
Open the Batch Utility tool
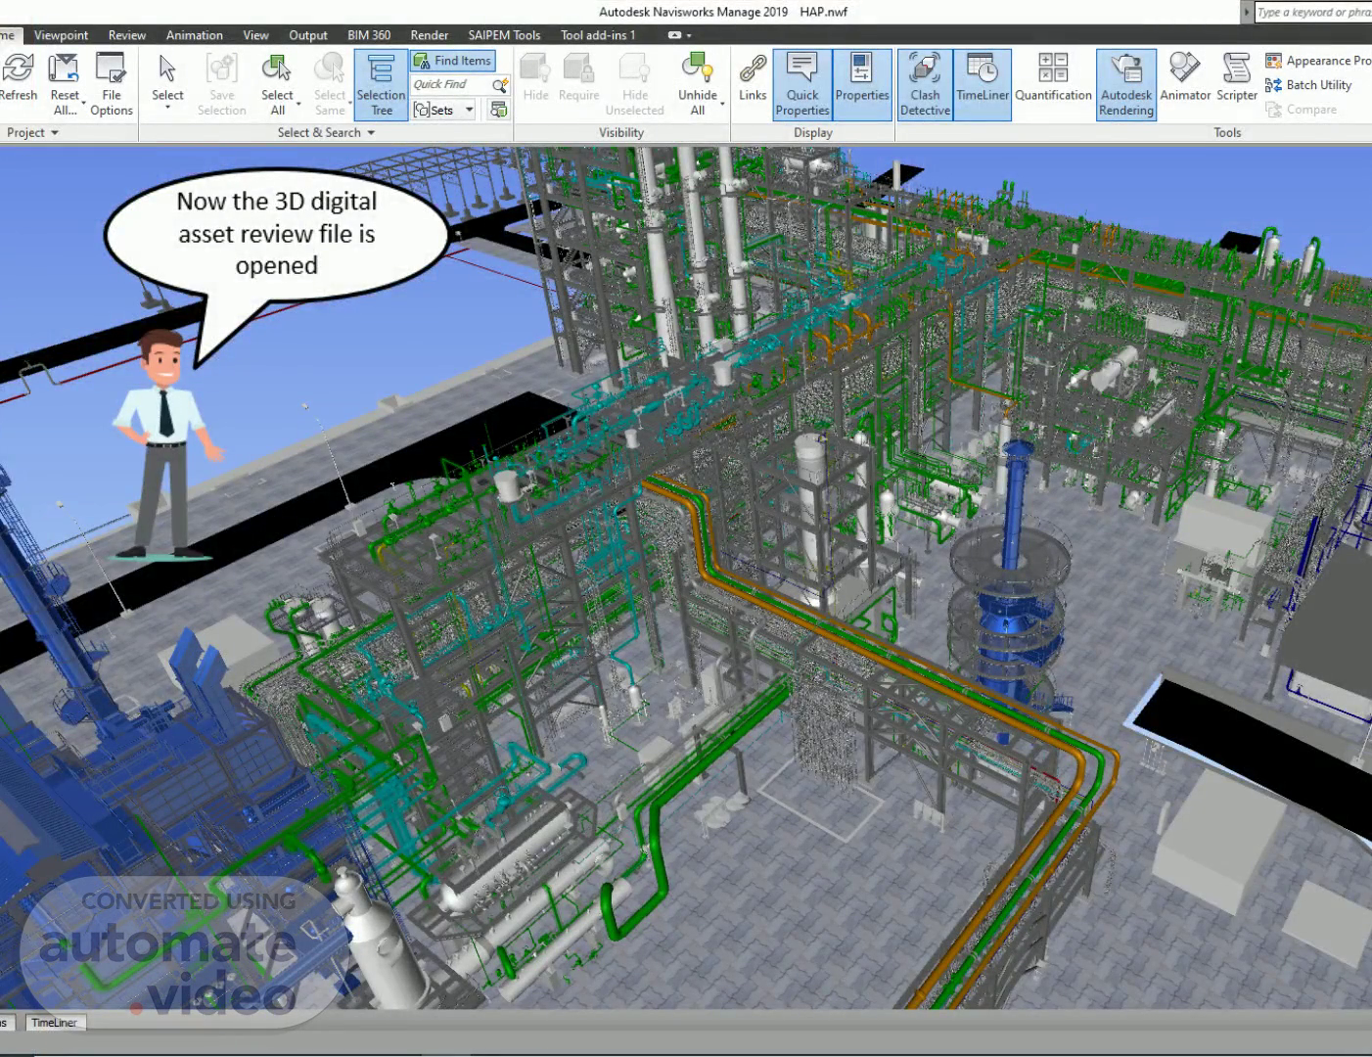[1309, 85]
